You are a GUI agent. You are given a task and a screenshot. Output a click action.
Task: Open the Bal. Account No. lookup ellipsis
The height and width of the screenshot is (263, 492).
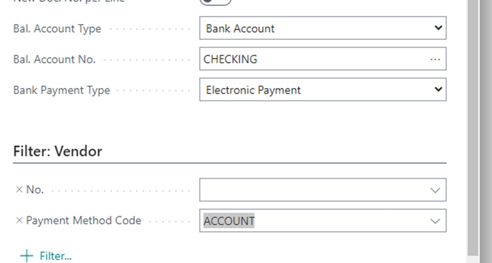pos(435,59)
